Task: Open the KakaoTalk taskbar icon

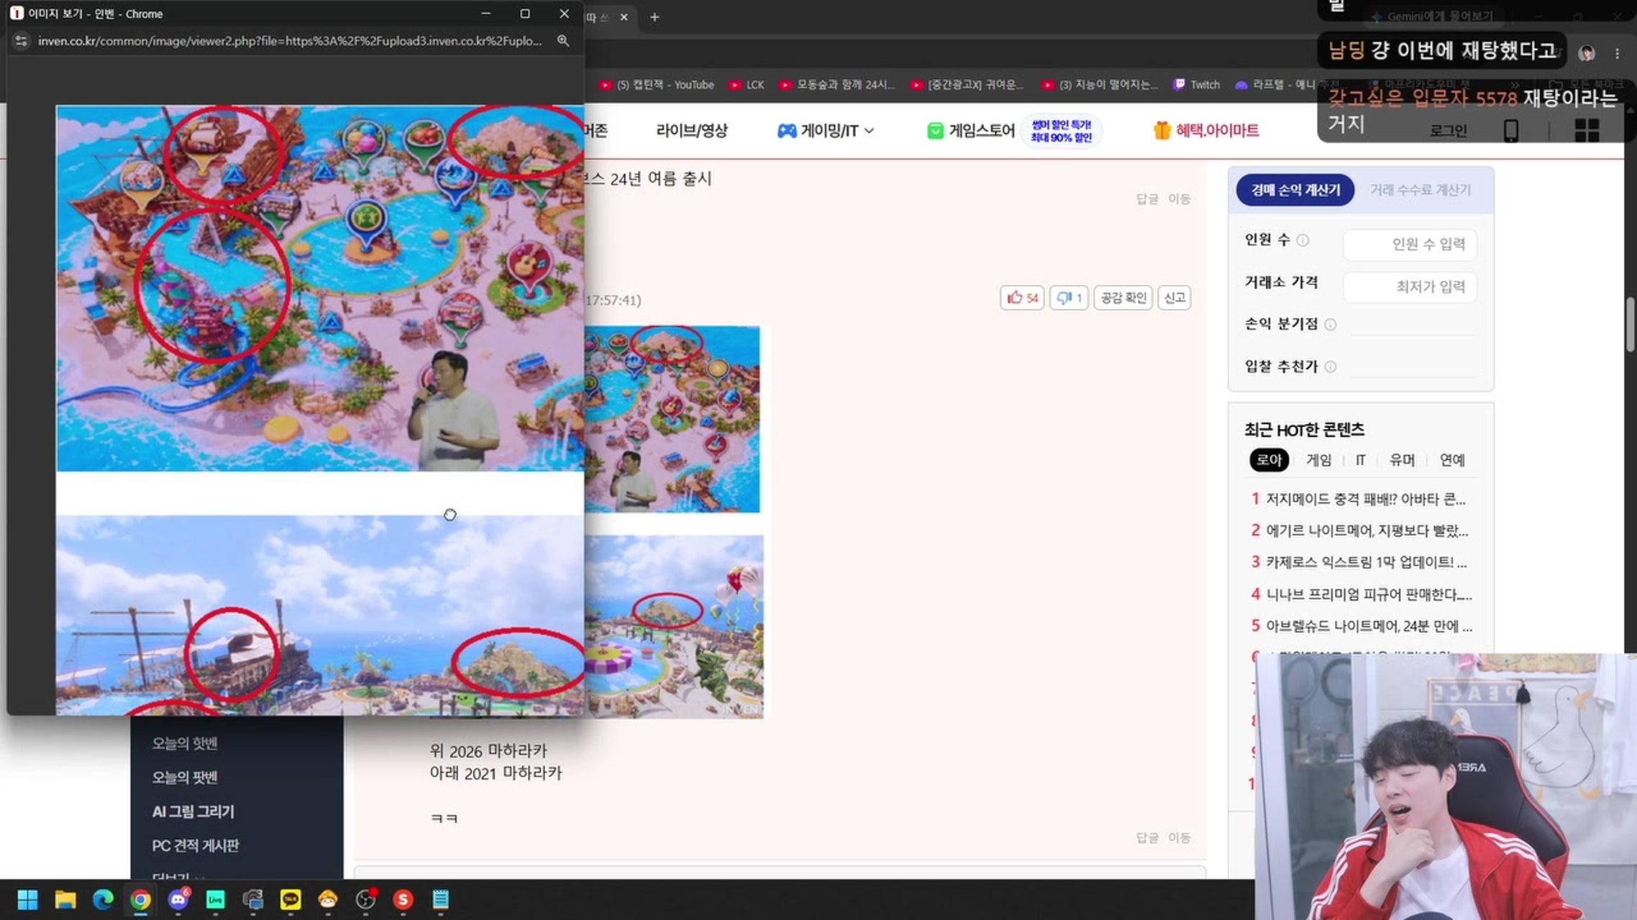Action: point(291,899)
